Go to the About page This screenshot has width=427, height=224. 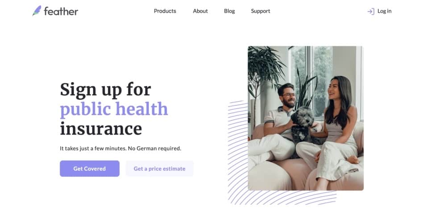[x=200, y=11]
